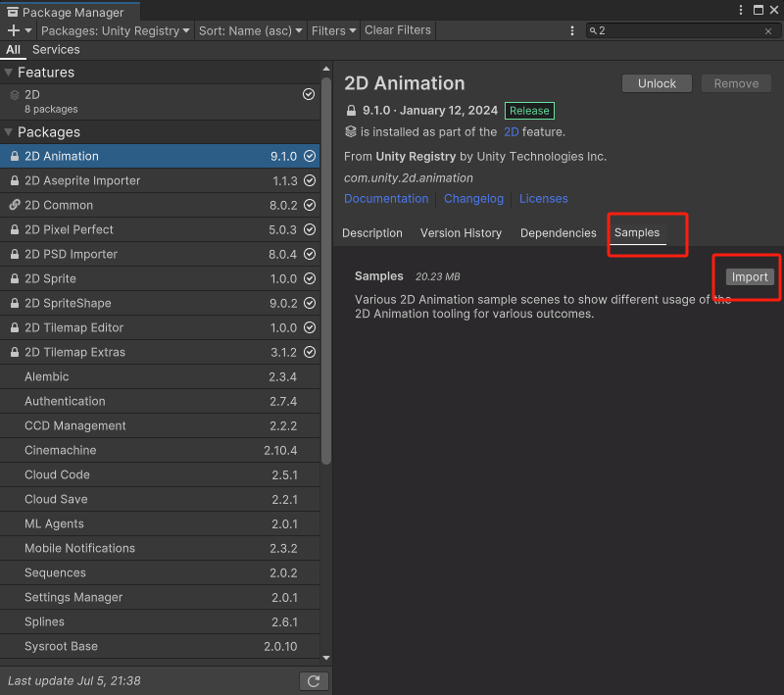This screenshot has height=695, width=784.
Task: Select the CCD Management package
Action: coord(160,425)
